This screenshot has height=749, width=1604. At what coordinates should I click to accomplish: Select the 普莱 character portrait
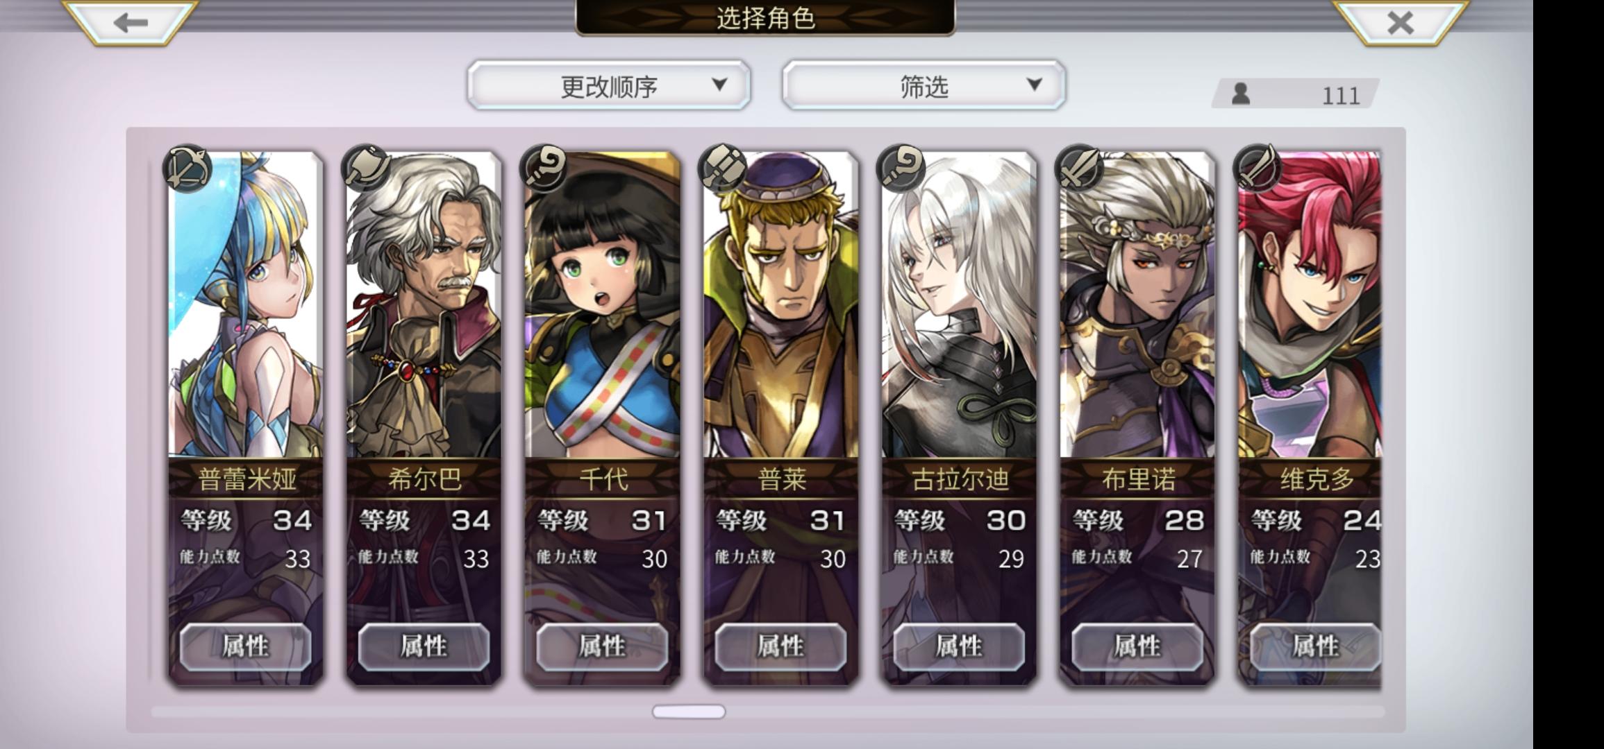point(780,305)
